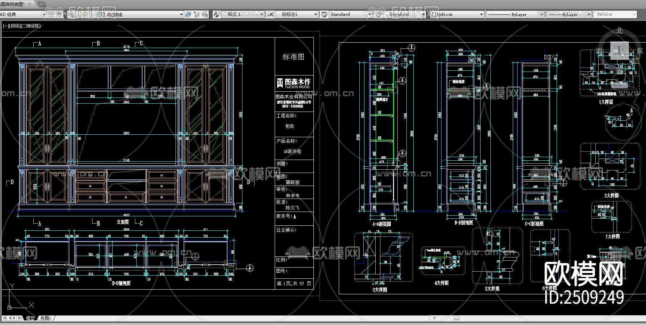Click the Layer Previous icon
The height and width of the screenshot is (325, 646).
pyautogui.click(x=197, y=14)
